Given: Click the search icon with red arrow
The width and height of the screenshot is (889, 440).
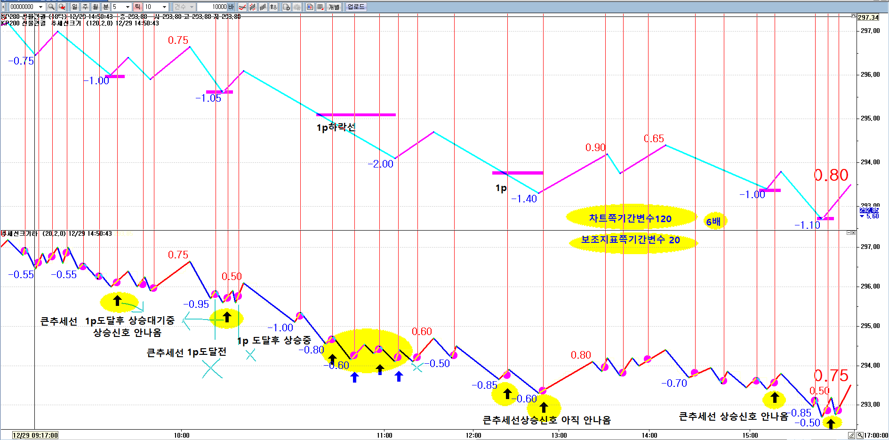Looking at the screenshot, I should click(61, 7).
